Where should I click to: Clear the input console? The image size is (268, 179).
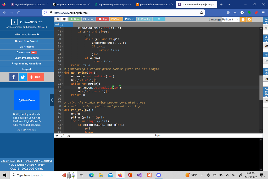point(69,135)
